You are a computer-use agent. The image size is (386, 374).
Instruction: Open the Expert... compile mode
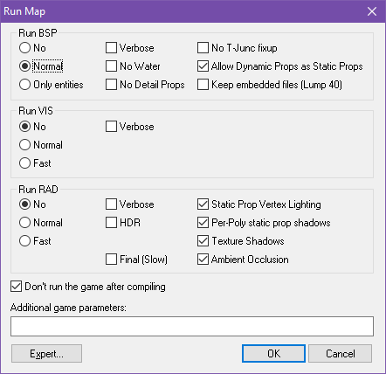(x=46, y=354)
